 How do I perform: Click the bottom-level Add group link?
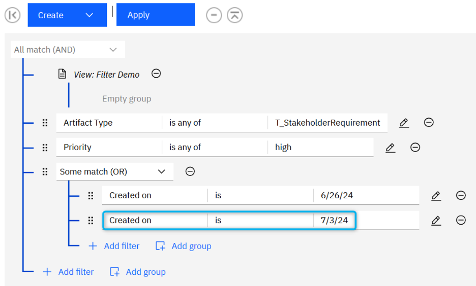[x=138, y=272]
